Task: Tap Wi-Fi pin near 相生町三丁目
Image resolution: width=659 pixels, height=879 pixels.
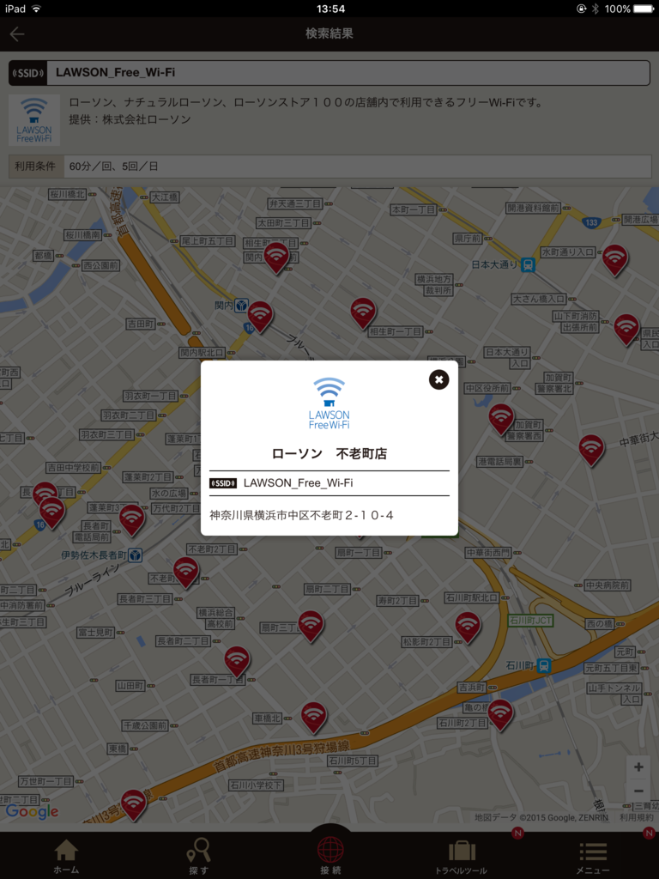Action: [x=276, y=258]
